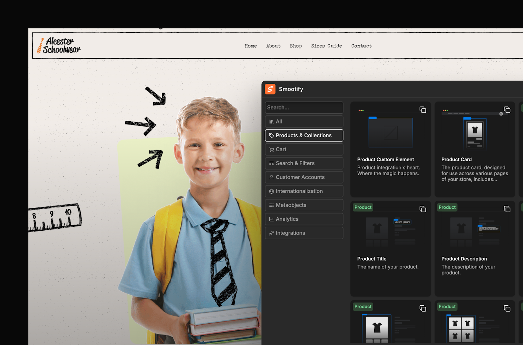Open the Customer Accounts category

pyautogui.click(x=304, y=177)
